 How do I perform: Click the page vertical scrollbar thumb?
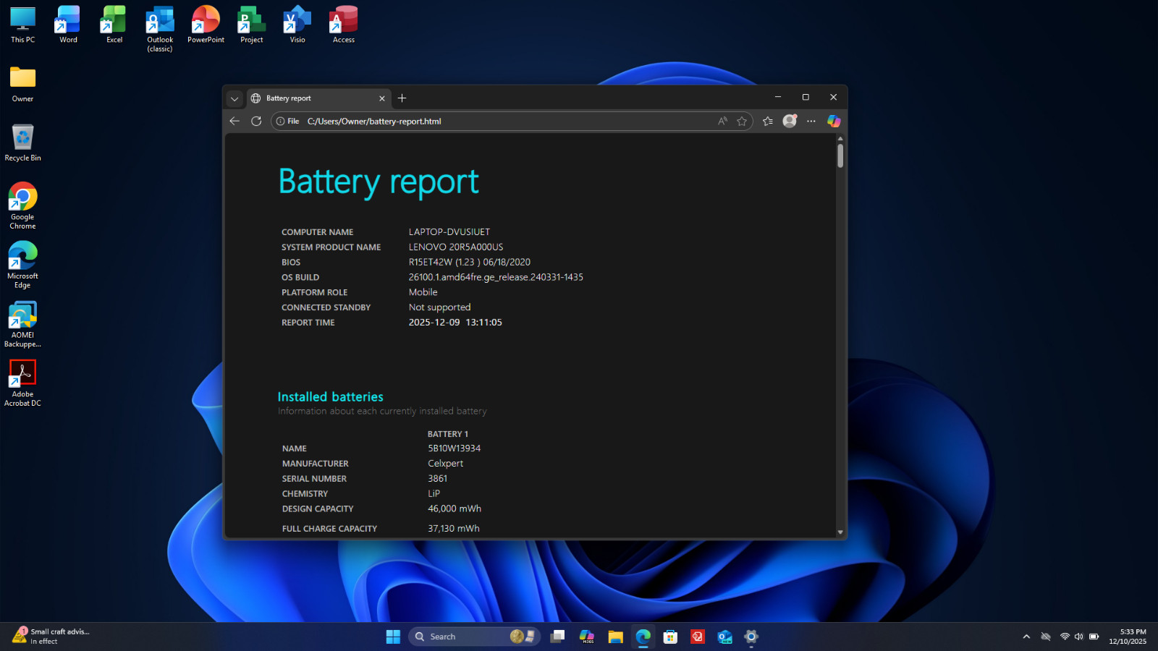click(x=840, y=156)
